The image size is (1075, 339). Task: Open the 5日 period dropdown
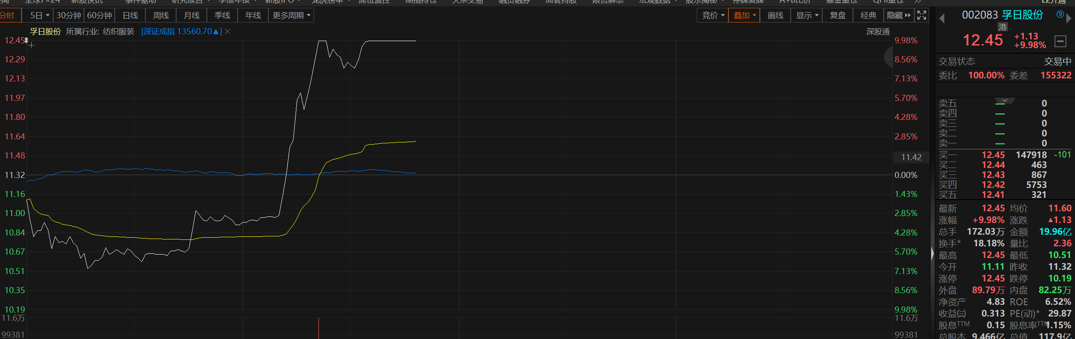[39, 16]
